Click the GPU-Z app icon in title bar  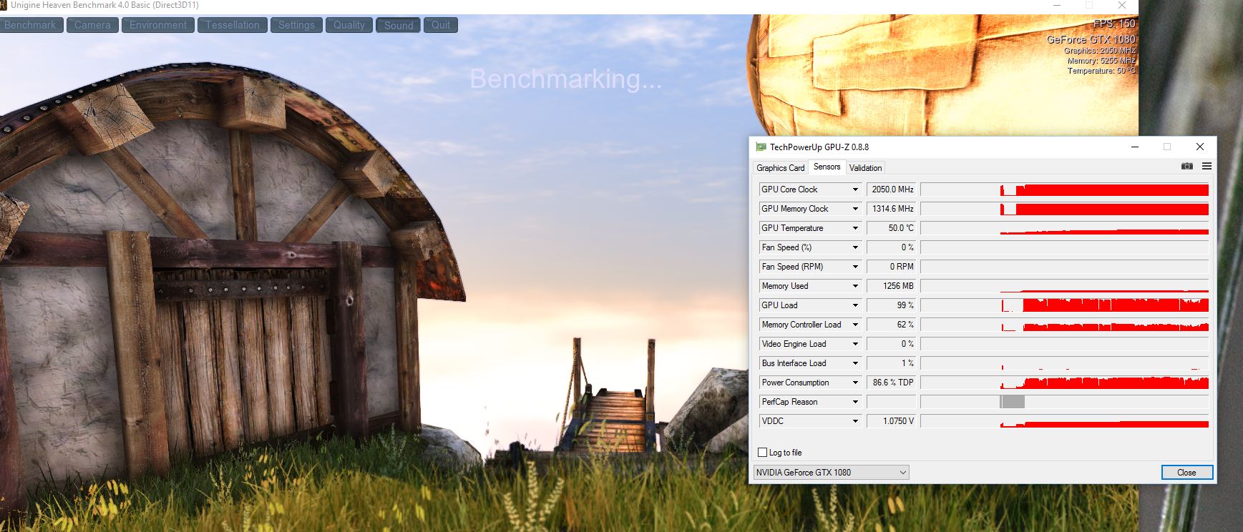coord(761,147)
